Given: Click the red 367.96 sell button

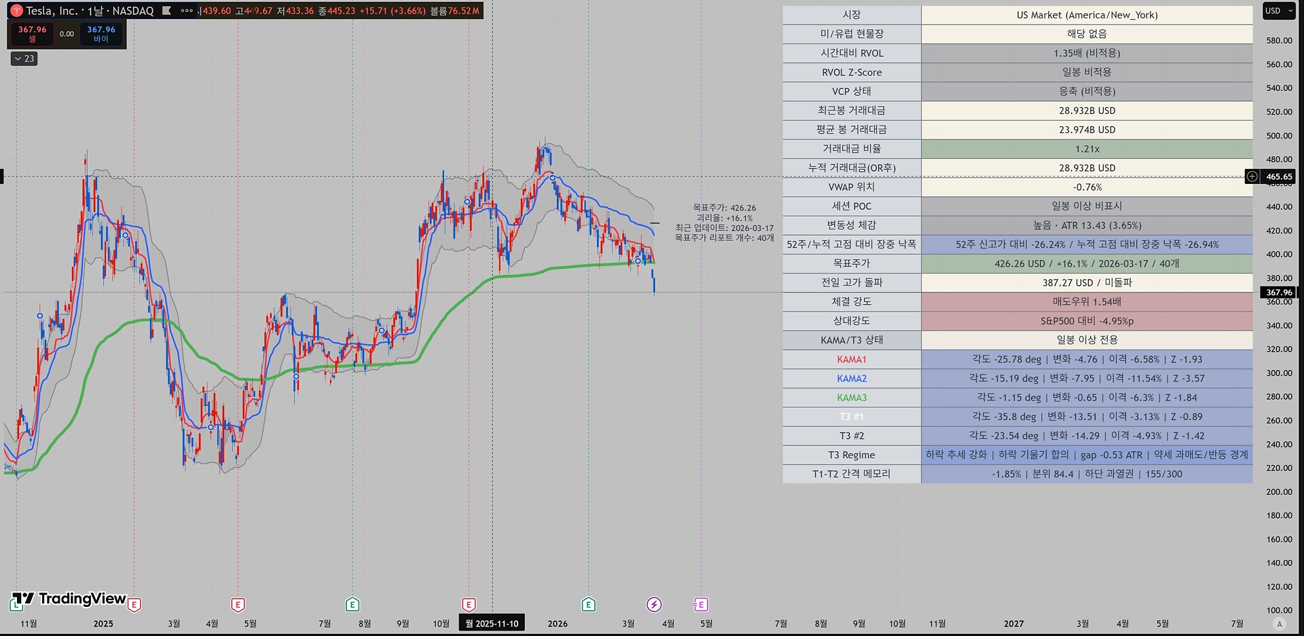Looking at the screenshot, I should point(32,34).
